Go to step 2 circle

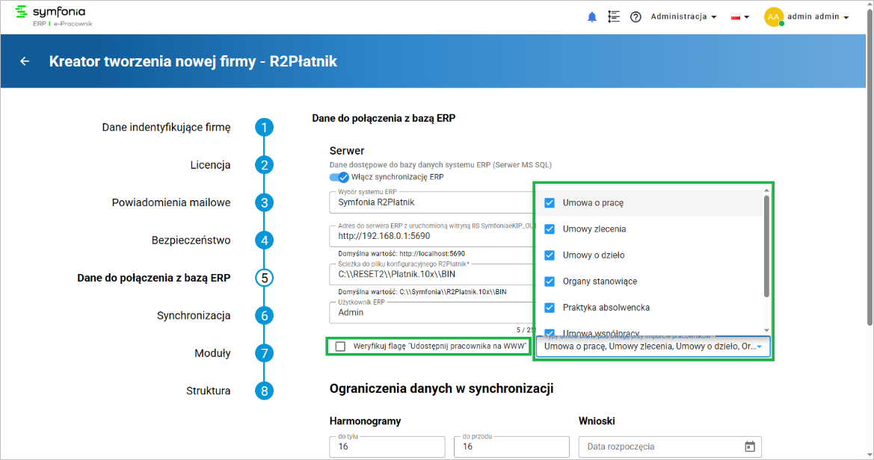(264, 165)
